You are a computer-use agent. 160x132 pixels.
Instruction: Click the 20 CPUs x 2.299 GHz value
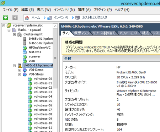coord(131,77)
